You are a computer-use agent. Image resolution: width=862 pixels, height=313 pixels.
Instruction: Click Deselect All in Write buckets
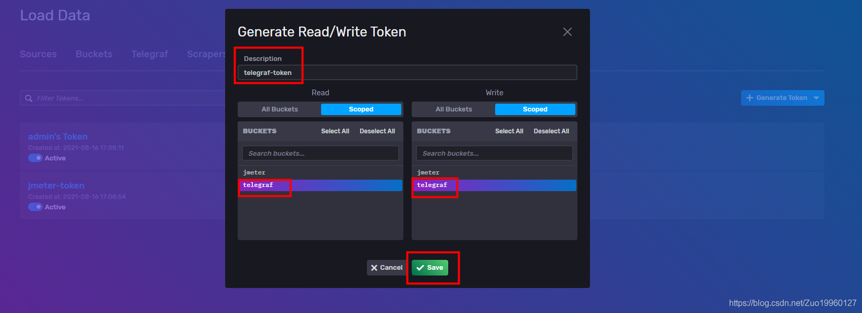(551, 131)
